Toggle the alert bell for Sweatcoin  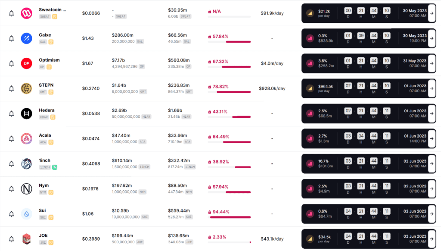[x=12, y=13]
